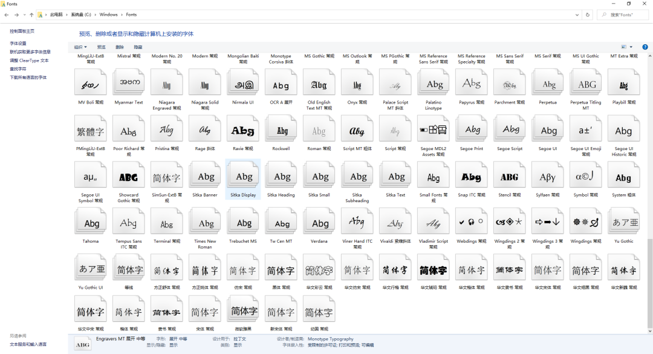The width and height of the screenshot is (653, 354).
Task: Expand the address bar history dropdown
Action: pyautogui.click(x=577, y=15)
